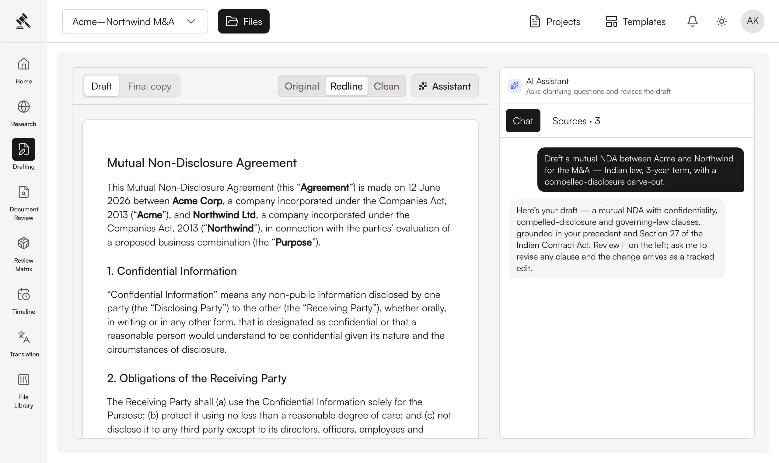Click the AI Assistant sparkle icon
The height and width of the screenshot is (463, 779).
tap(515, 86)
